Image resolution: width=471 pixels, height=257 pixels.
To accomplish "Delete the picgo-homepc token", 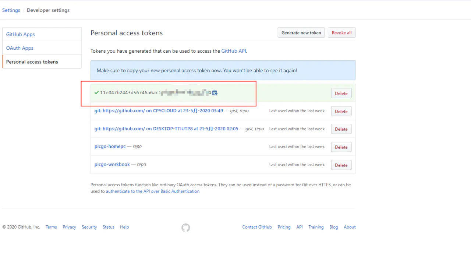I will [x=341, y=147].
